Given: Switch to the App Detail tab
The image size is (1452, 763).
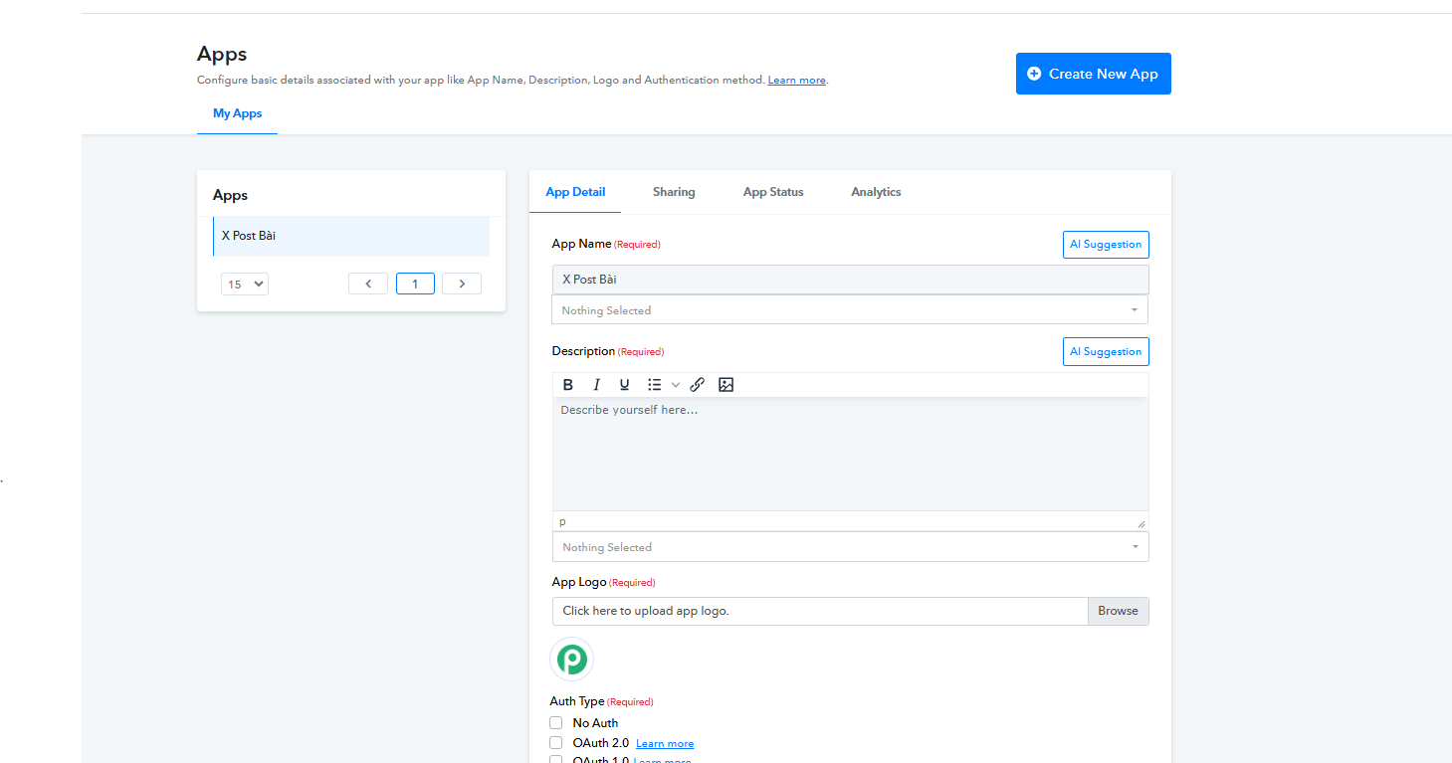Looking at the screenshot, I should pyautogui.click(x=575, y=192).
